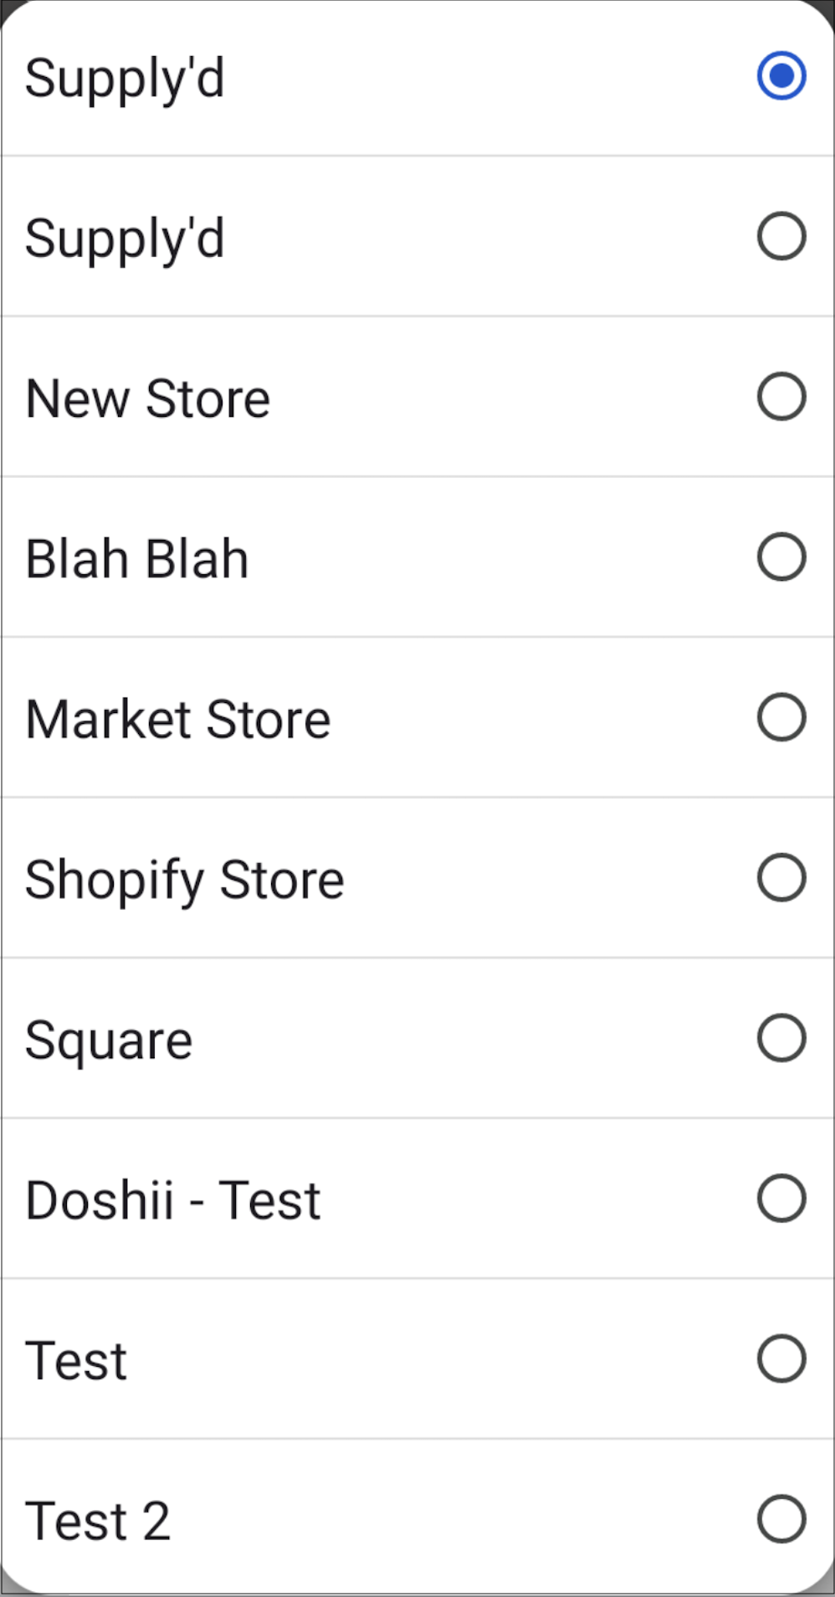This screenshot has width=835, height=1597.
Task: Choose the New Store radio button
Action: tap(781, 397)
